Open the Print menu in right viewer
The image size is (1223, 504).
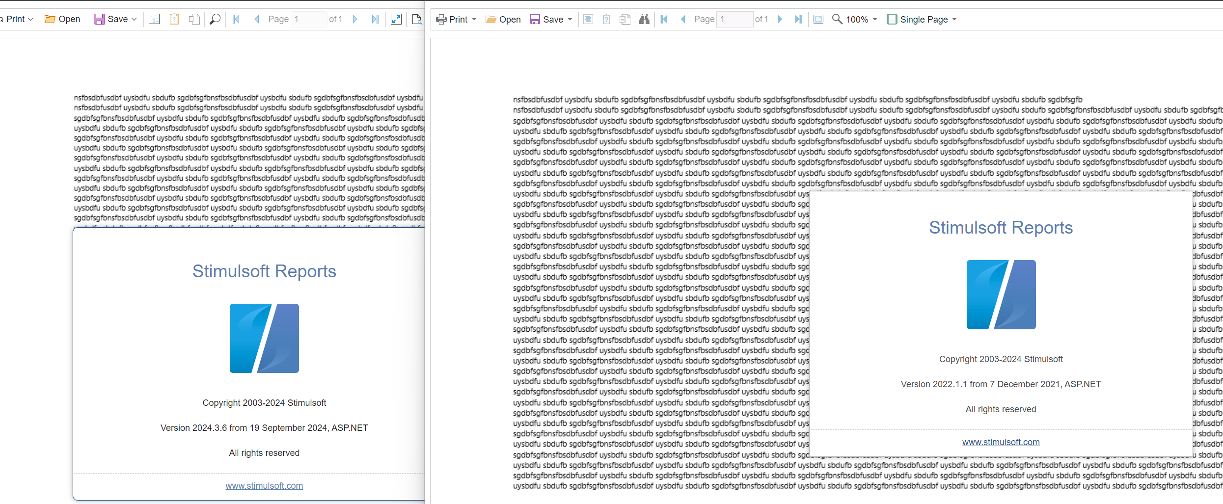(x=456, y=19)
